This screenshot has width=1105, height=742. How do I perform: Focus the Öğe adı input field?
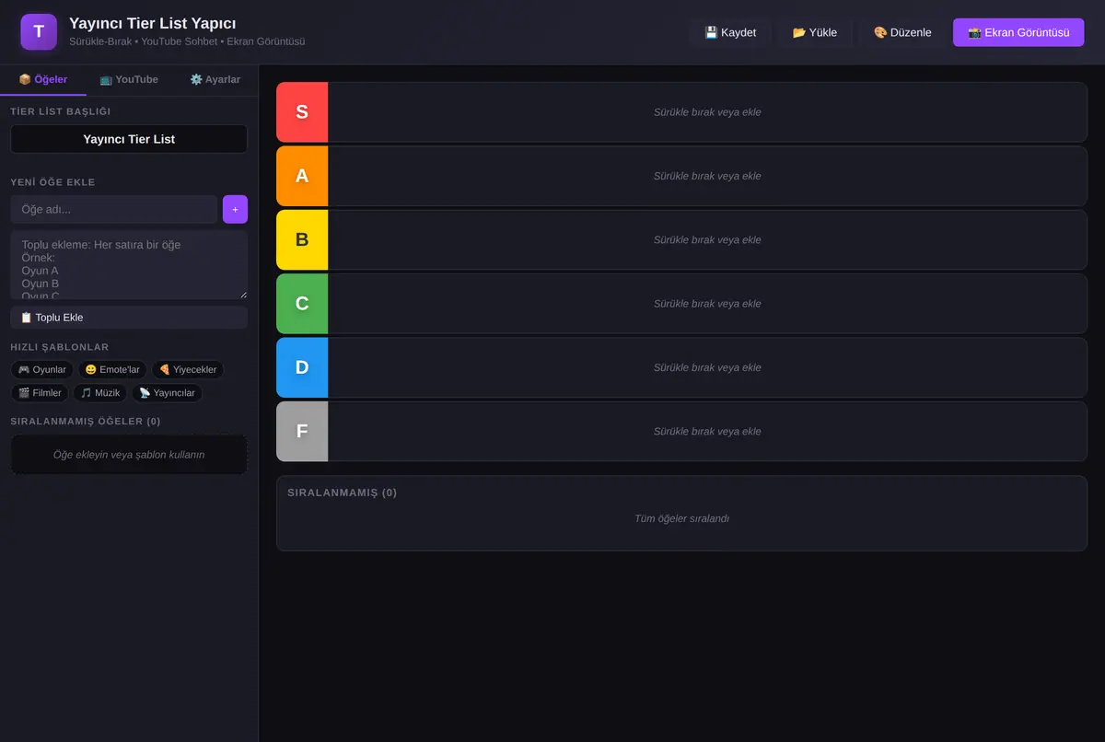click(x=114, y=209)
